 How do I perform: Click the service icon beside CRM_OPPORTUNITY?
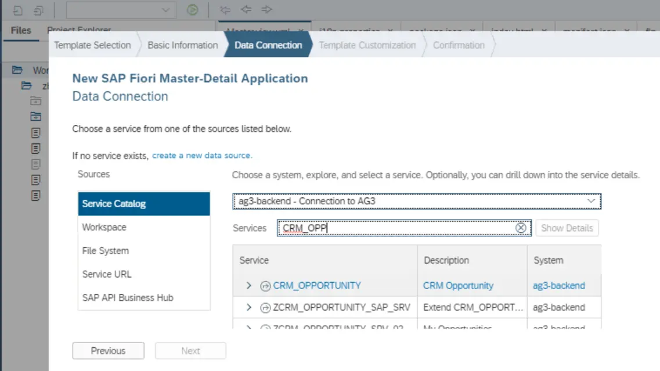[265, 286]
